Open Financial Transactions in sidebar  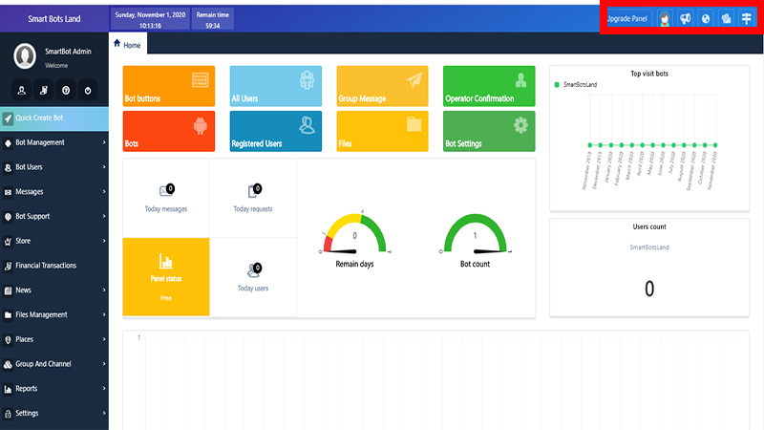54,266
